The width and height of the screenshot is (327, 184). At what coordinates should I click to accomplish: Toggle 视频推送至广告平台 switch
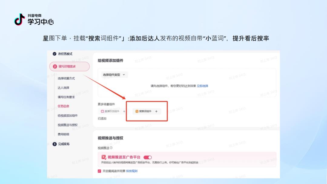pos(148,157)
